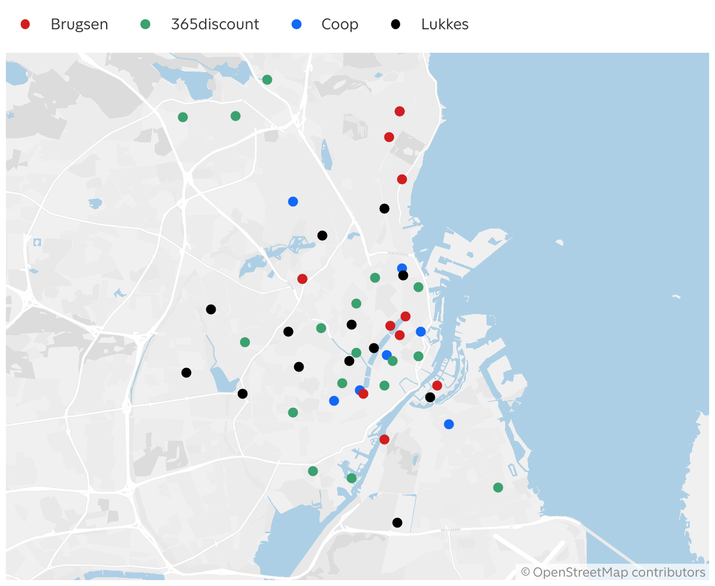Click the easternmost green 365discount map marker
Viewport: 715px width, 586px height.
[498, 488]
